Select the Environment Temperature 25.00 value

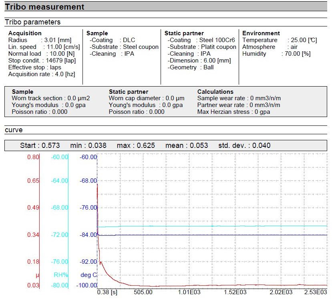[300, 40]
